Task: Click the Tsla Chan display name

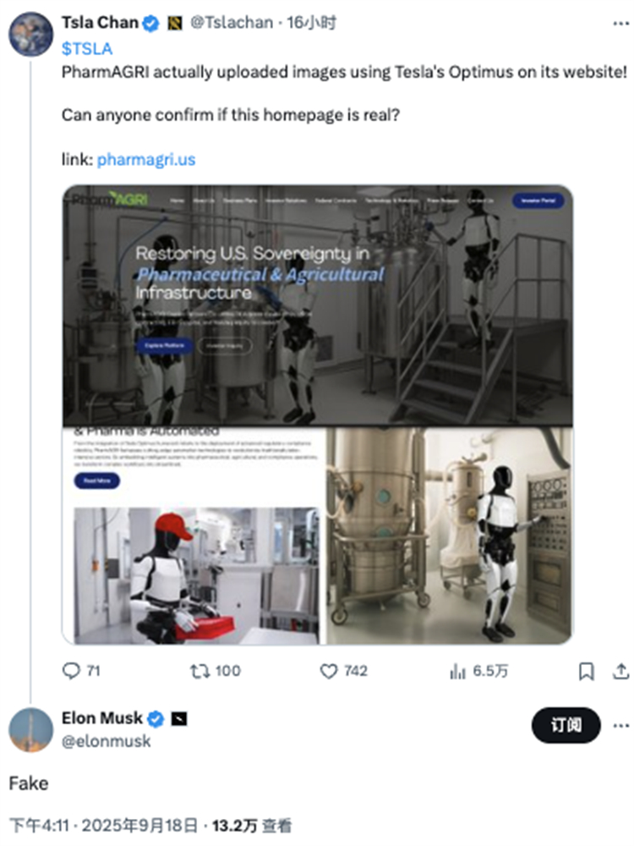Action: pyautogui.click(x=100, y=24)
